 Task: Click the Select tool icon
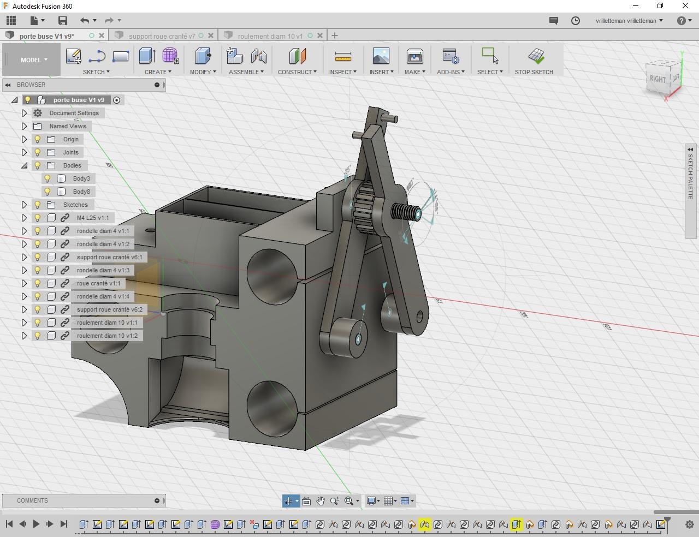coord(490,55)
